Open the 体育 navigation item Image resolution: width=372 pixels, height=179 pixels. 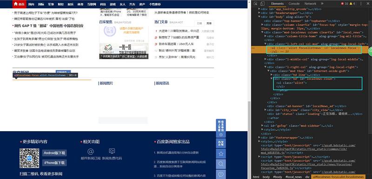80,4
